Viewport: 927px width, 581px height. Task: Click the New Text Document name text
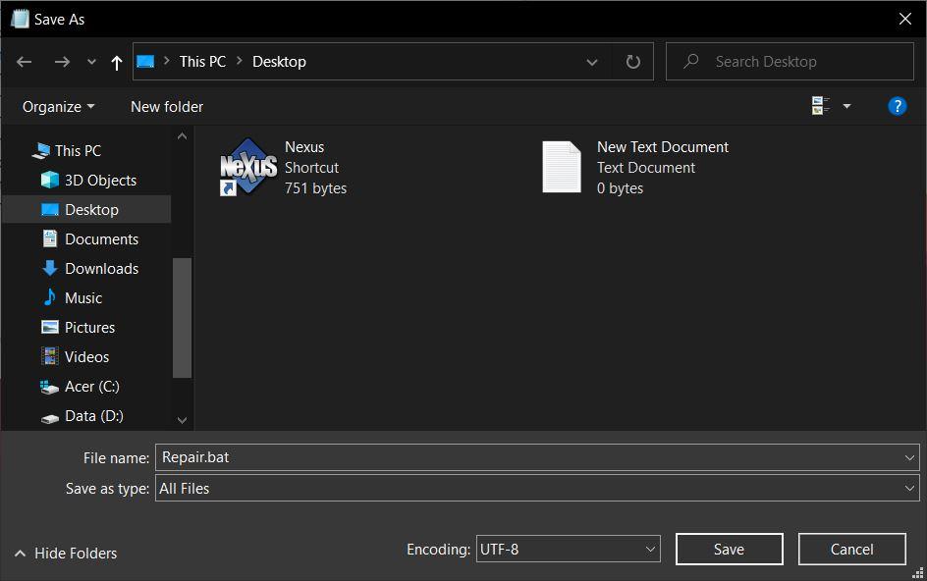tap(663, 146)
